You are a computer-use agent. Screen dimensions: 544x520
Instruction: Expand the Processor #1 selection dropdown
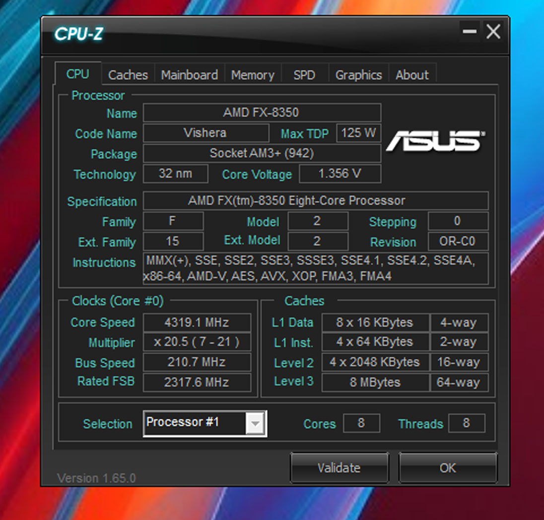(x=255, y=423)
